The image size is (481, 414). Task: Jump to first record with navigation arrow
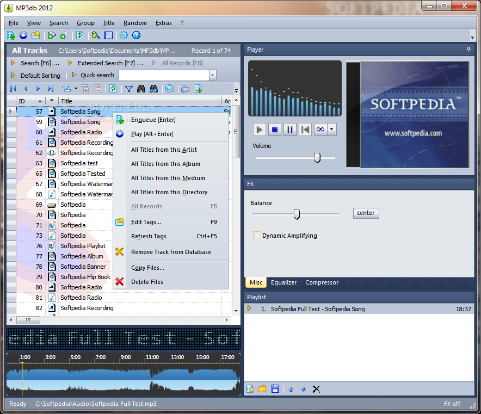[x=13, y=89]
